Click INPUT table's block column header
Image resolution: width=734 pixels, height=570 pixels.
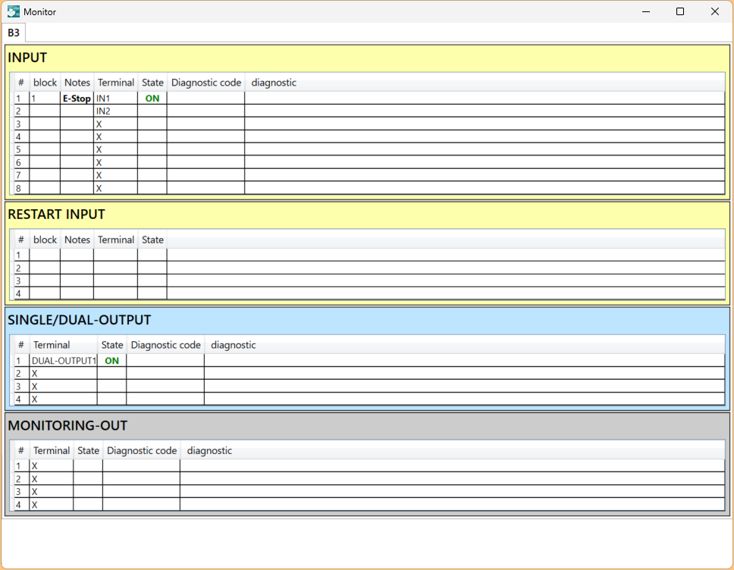coord(45,83)
